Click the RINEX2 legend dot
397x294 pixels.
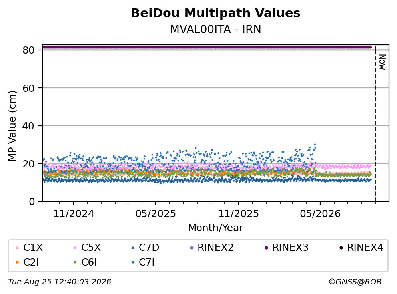point(192,248)
